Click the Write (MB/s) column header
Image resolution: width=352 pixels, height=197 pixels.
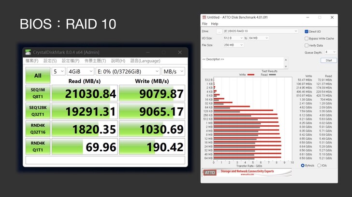(x=152, y=81)
